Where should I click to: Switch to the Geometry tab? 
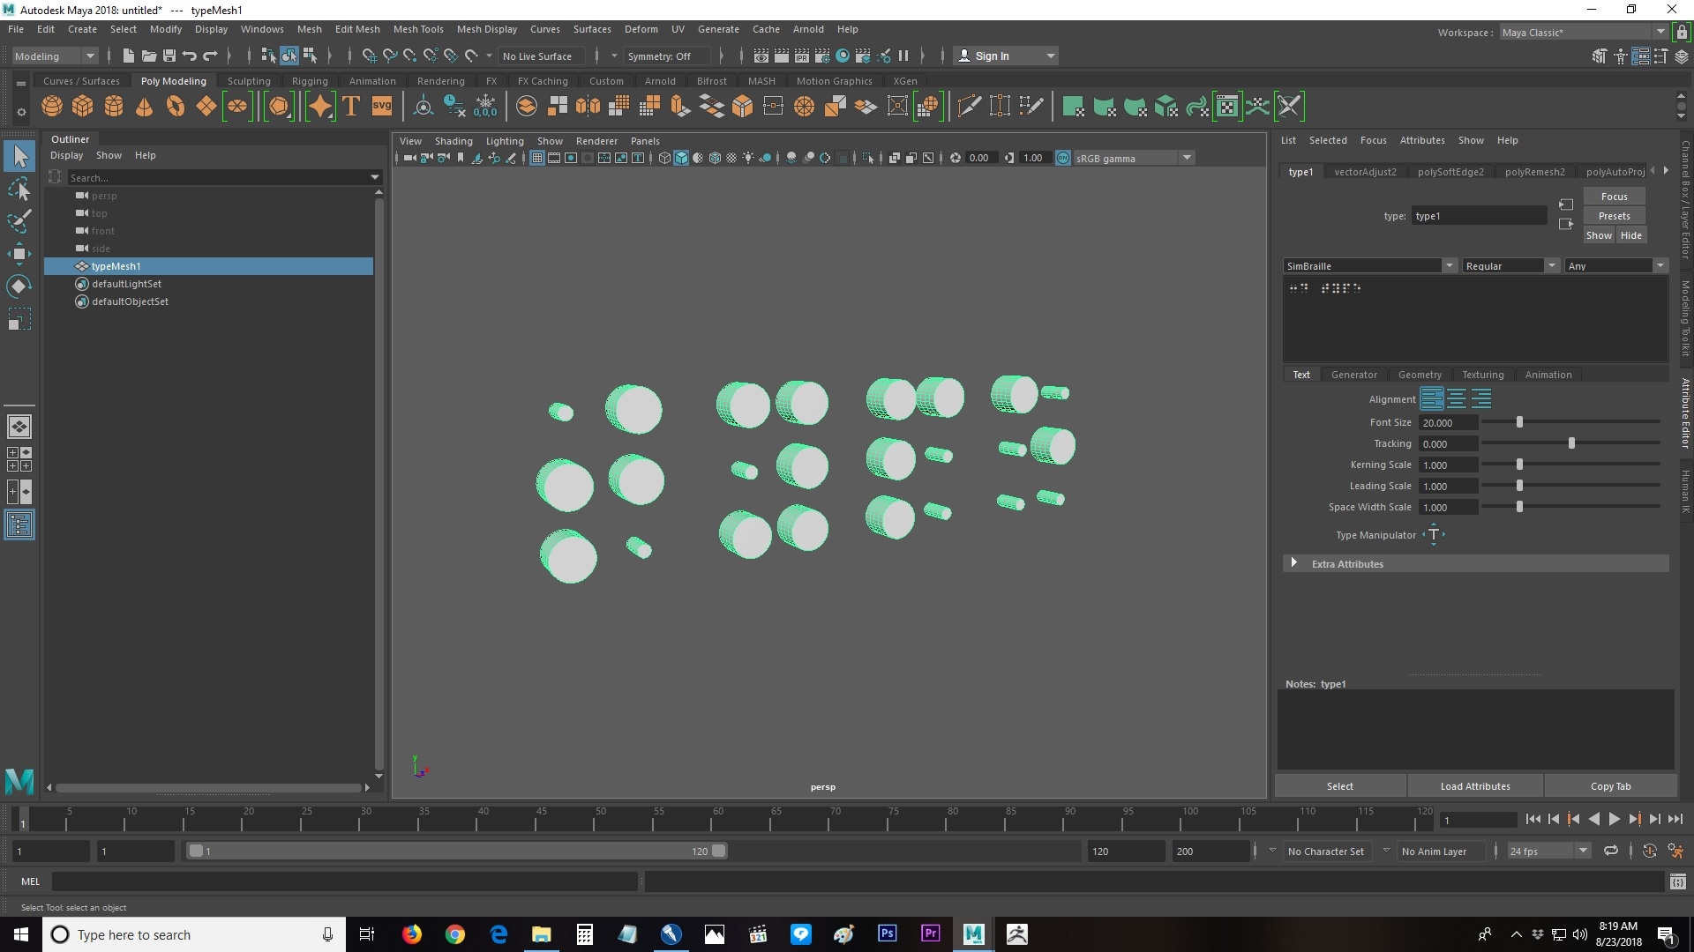click(x=1420, y=374)
